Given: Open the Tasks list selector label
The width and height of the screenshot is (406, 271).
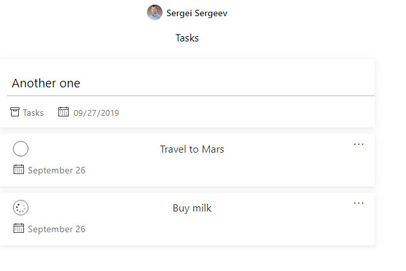Looking at the screenshot, I should tap(33, 113).
